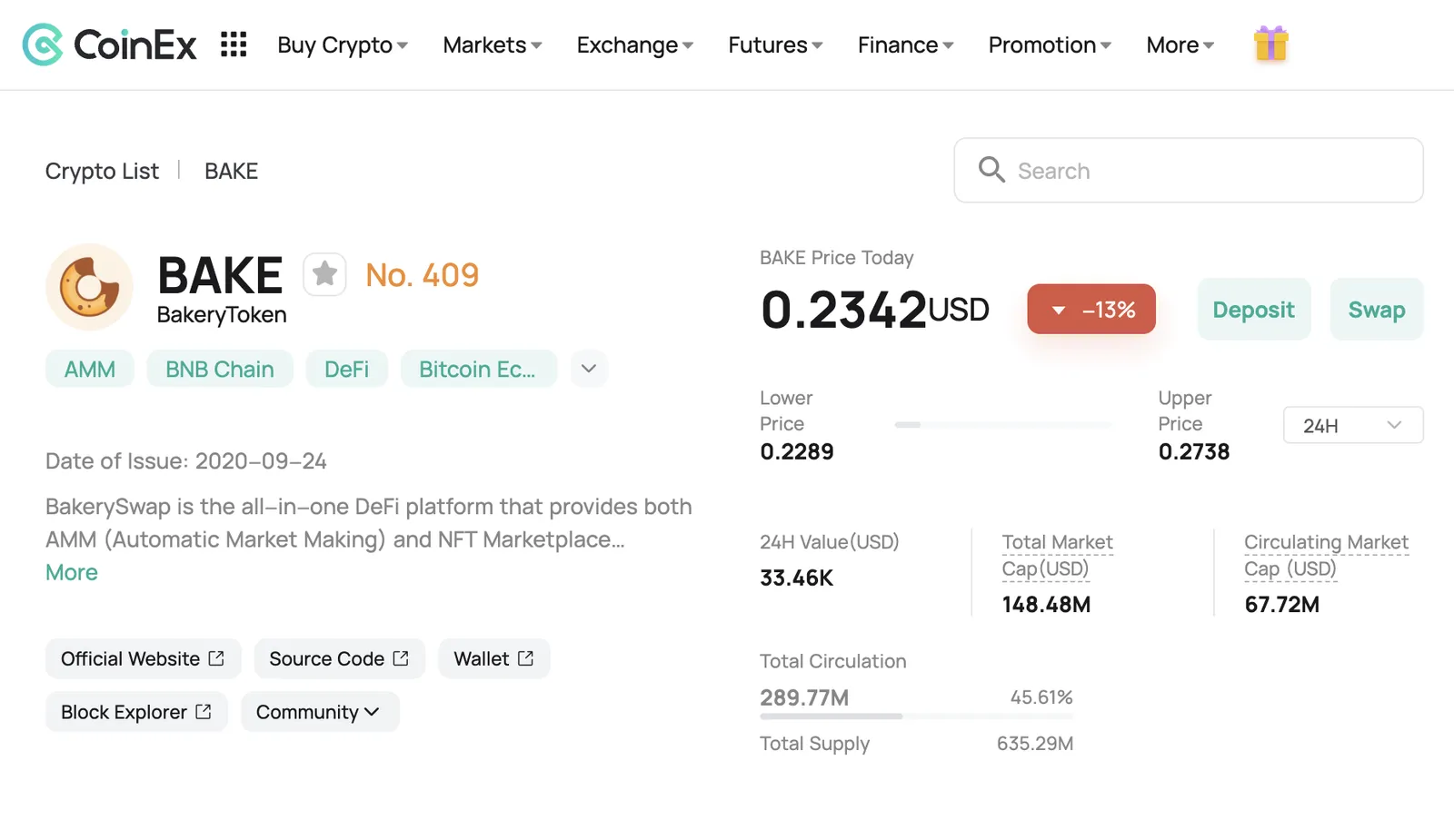Open Finance menu
Screen dimensions: 1454x820
(x=905, y=44)
